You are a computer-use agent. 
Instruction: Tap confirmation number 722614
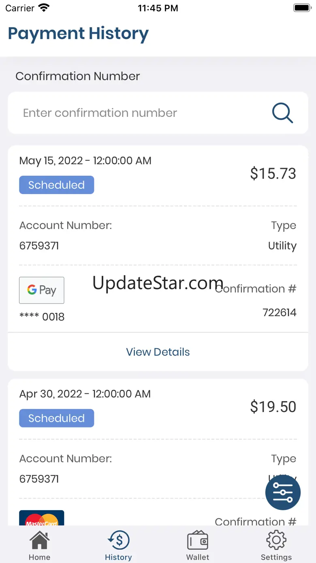pyautogui.click(x=280, y=313)
